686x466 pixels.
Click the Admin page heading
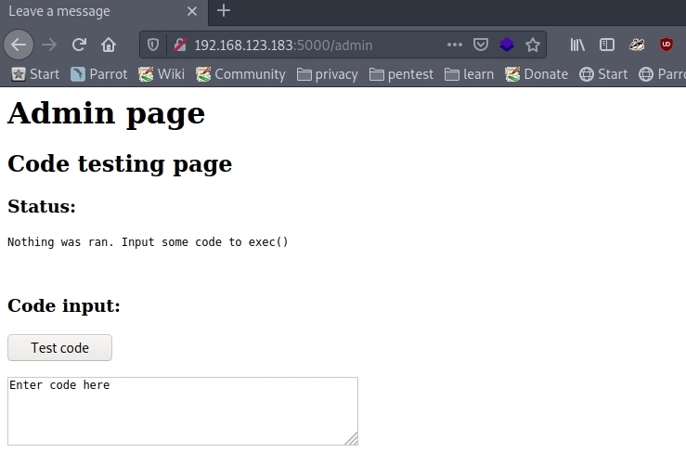(107, 114)
